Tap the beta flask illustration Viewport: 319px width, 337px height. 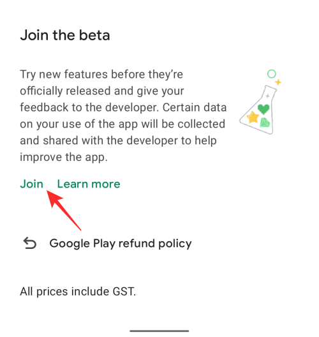coord(260,102)
